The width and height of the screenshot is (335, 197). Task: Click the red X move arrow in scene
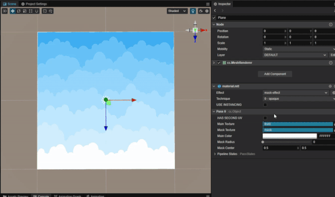[134, 100]
